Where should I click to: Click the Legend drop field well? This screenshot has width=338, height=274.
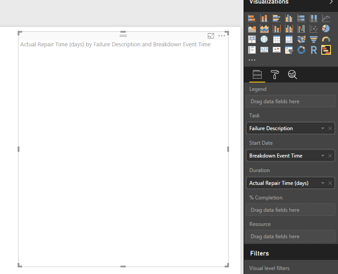point(290,101)
